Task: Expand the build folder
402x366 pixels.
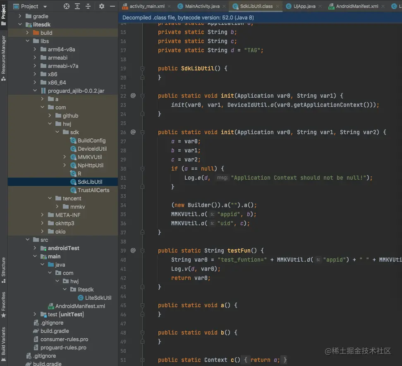Action: 27,33
